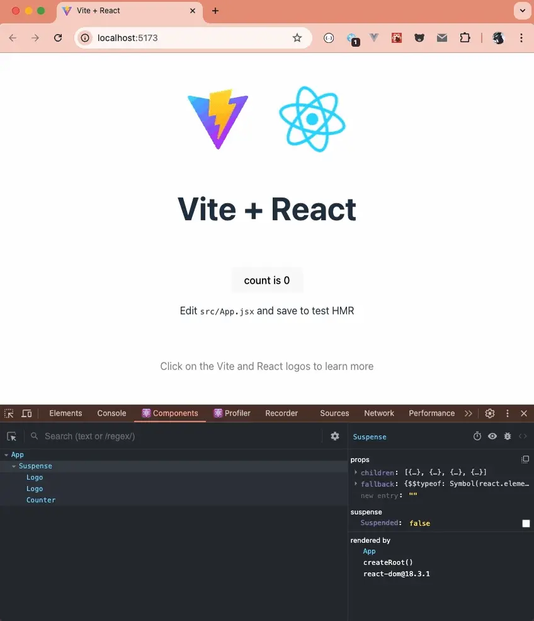Open the React Profiler tab
The width and height of the screenshot is (534, 621).
point(232,413)
